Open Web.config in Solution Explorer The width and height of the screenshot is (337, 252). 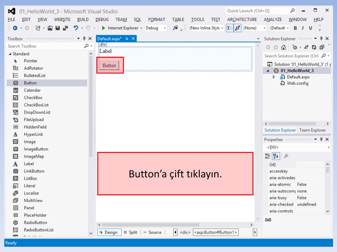click(x=298, y=83)
